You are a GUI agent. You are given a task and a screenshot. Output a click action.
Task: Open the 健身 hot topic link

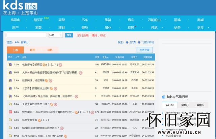[x=94, y=35]
